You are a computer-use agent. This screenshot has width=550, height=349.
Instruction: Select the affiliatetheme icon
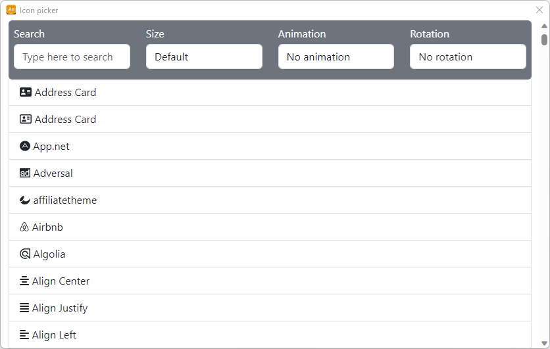pos(24,200)
